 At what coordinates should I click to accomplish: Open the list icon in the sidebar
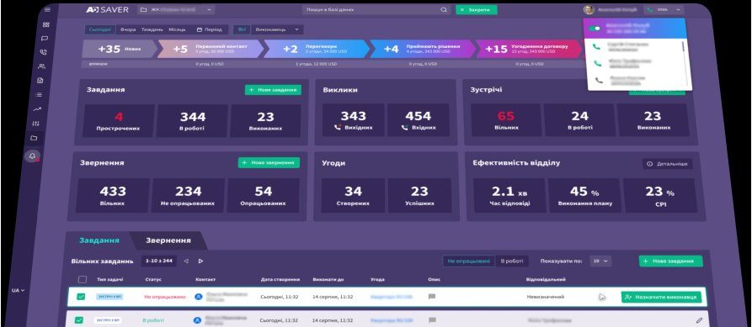click(x=40, y=95)
